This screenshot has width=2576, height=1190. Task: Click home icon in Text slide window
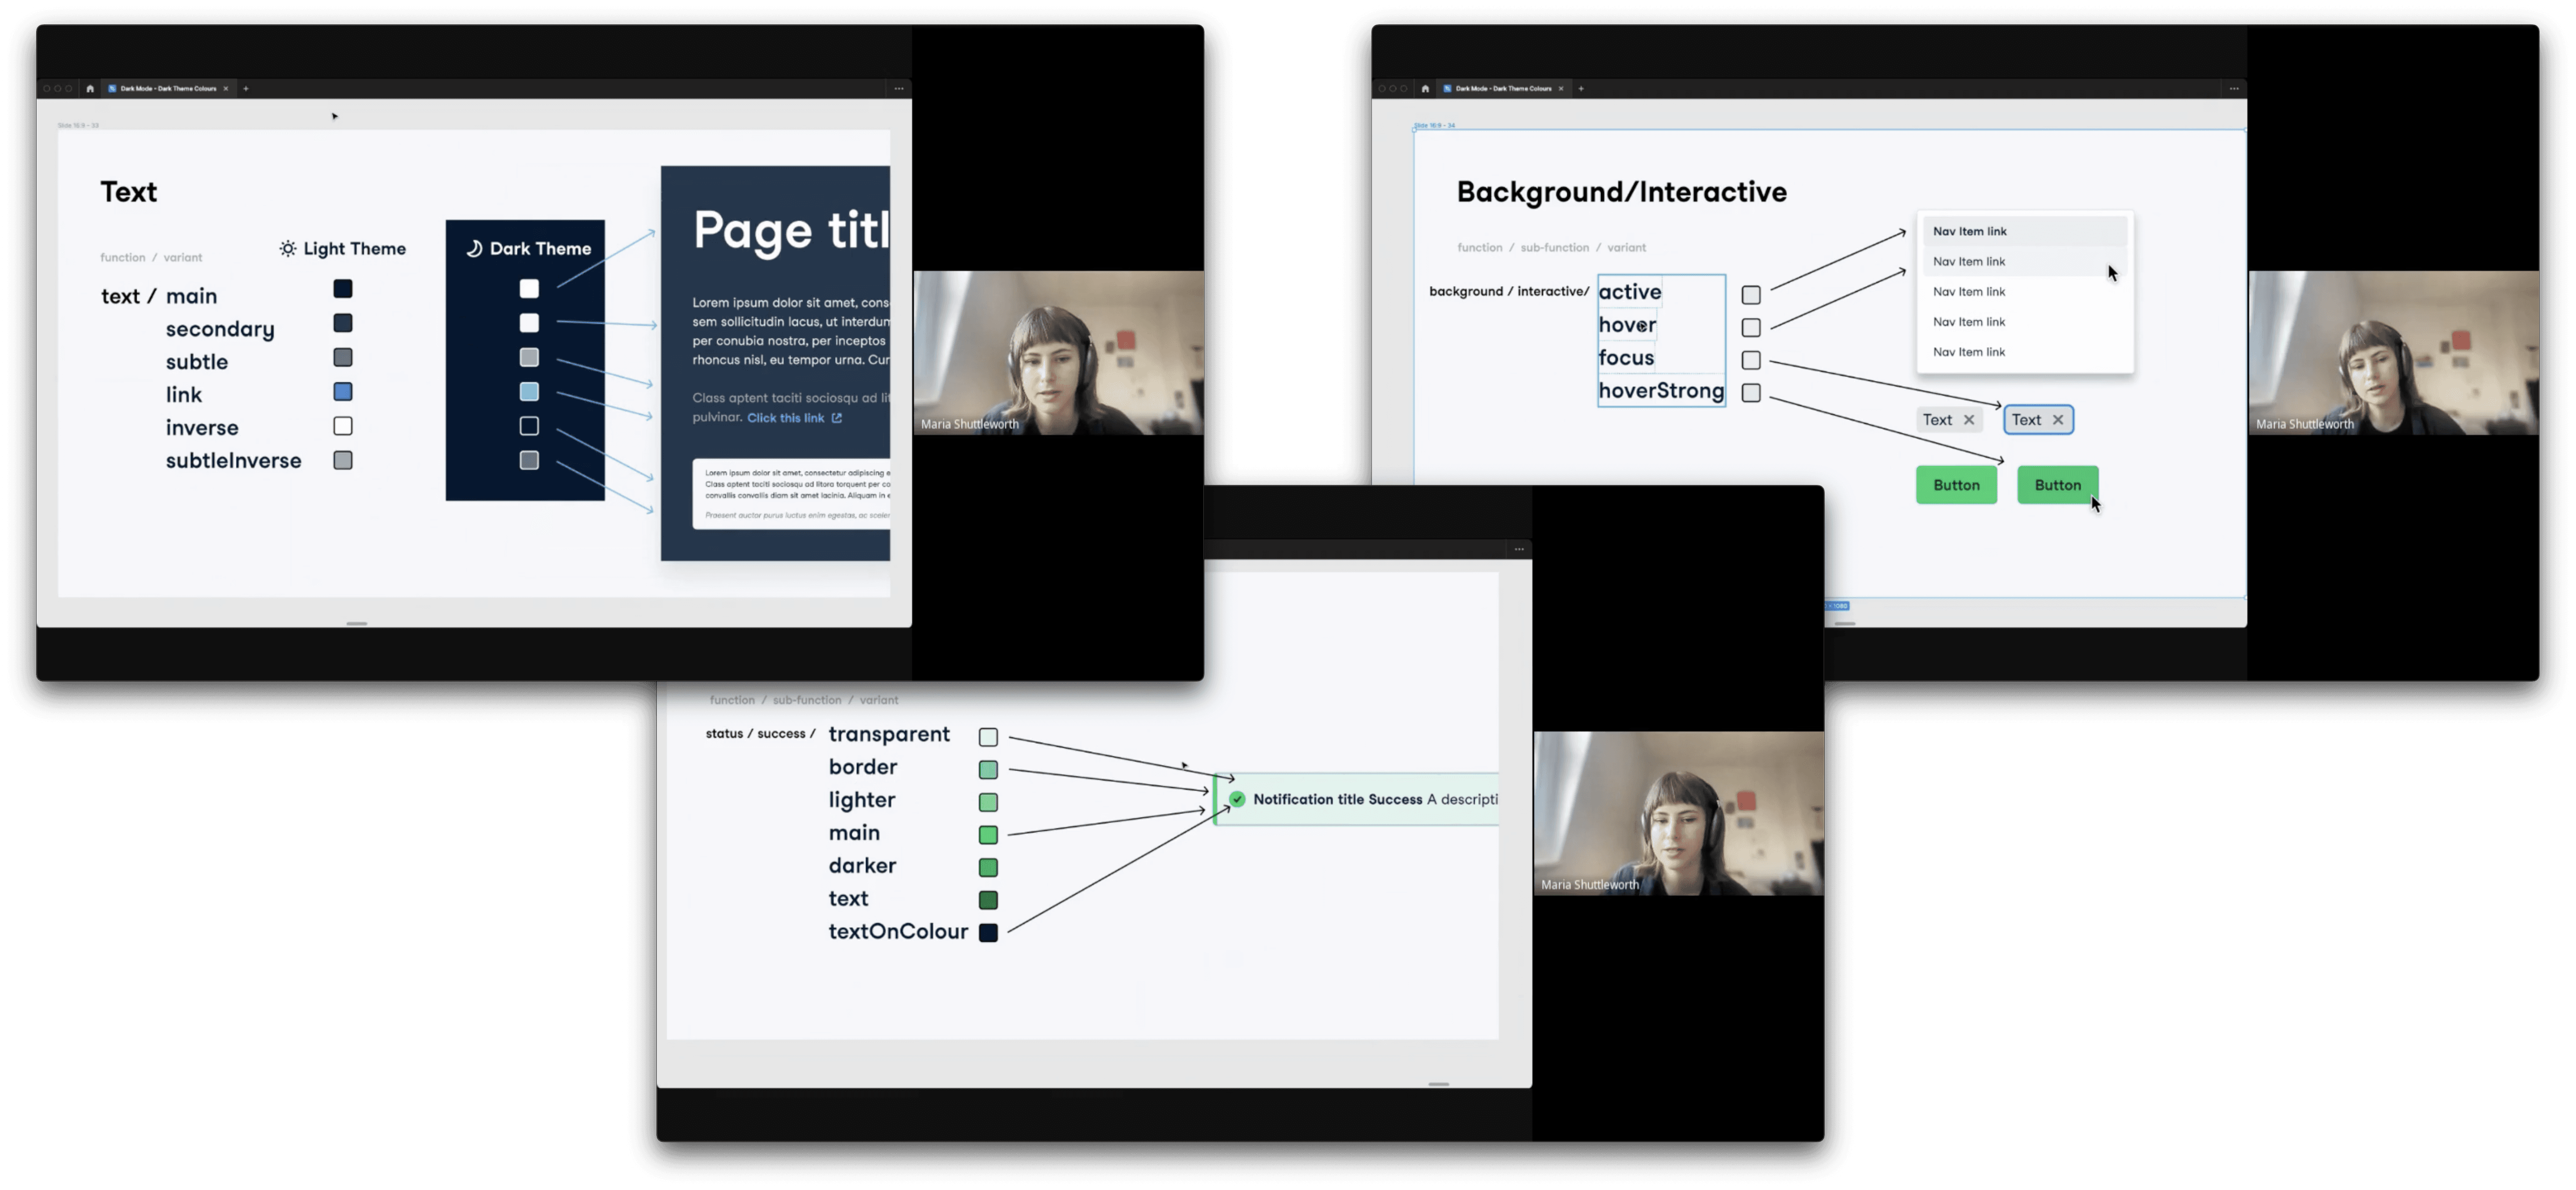(x=90, y=89)
